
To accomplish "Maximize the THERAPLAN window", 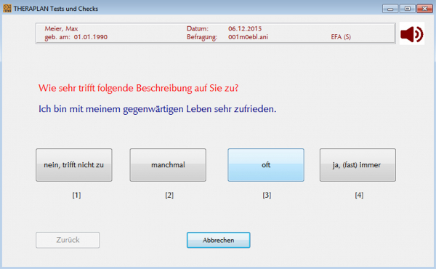I will 408,9.
